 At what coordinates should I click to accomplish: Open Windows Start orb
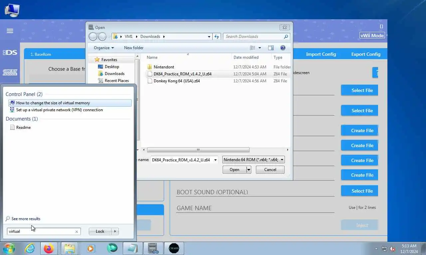click(x=9, y=248)
